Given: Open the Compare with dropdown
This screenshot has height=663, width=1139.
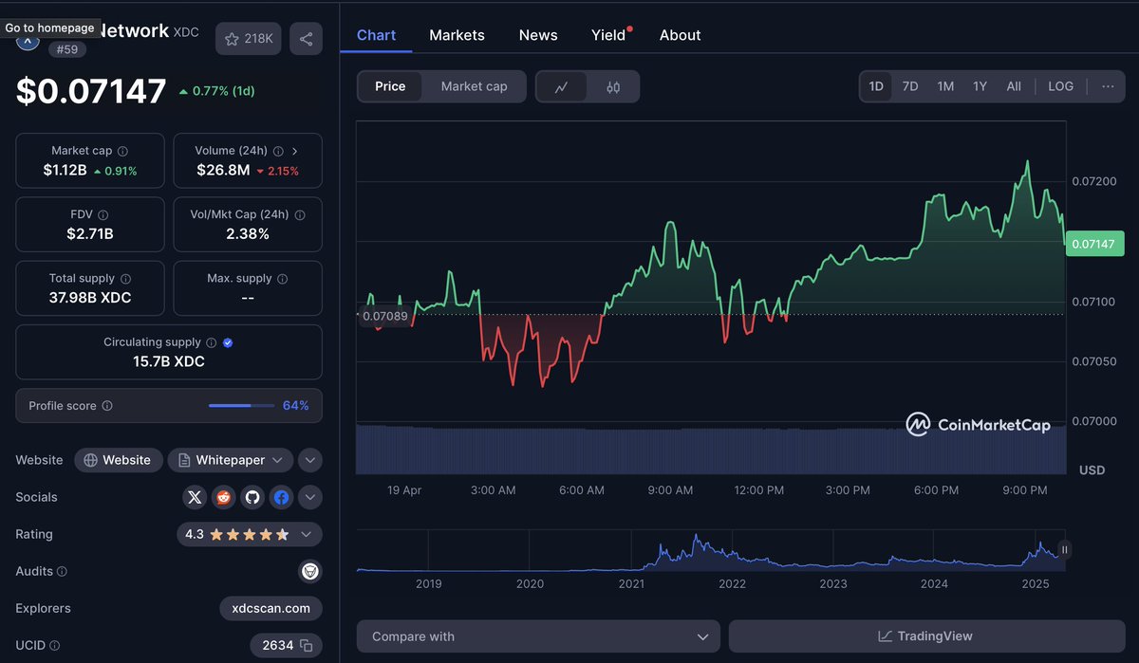Looking at the screenshot, I should [x=538, y=636].
